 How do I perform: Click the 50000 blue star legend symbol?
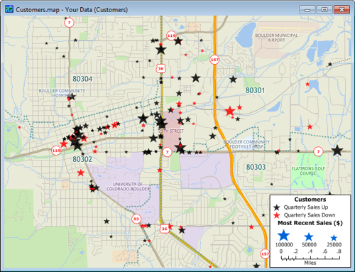click(309, 236)
